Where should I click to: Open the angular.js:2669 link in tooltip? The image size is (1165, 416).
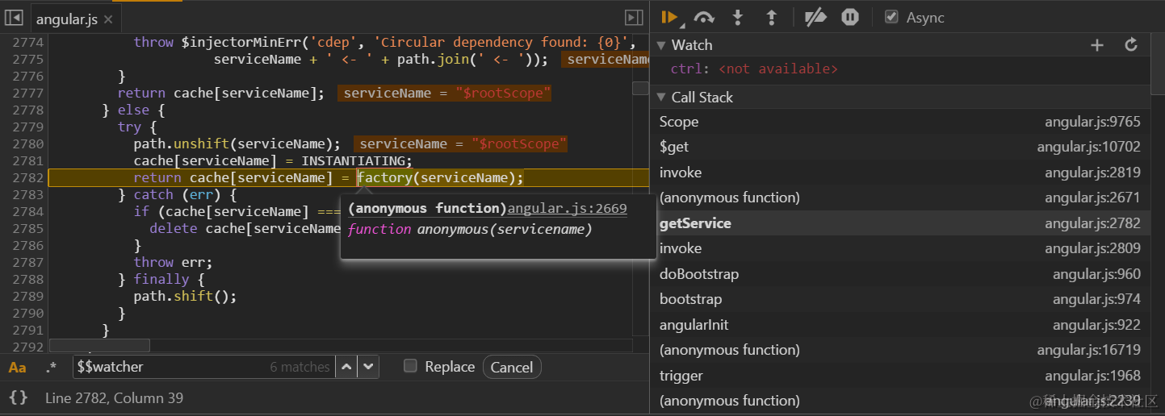[567, 209]
